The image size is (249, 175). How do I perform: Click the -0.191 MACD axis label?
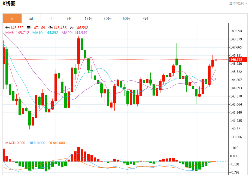(234, 164)
